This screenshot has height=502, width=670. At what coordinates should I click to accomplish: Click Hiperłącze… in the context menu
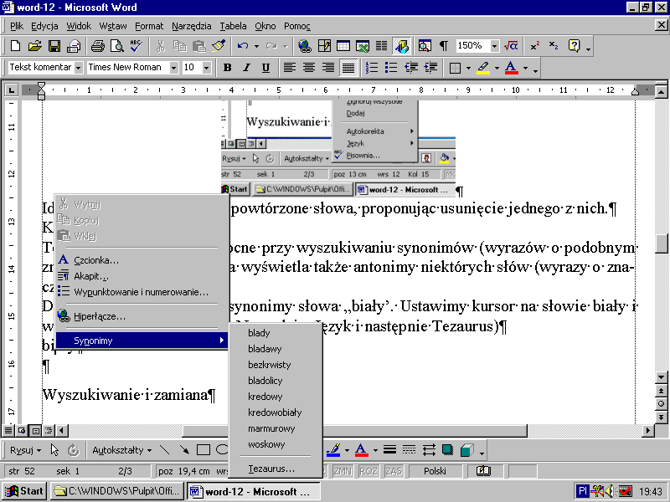(x=141, y=316)
